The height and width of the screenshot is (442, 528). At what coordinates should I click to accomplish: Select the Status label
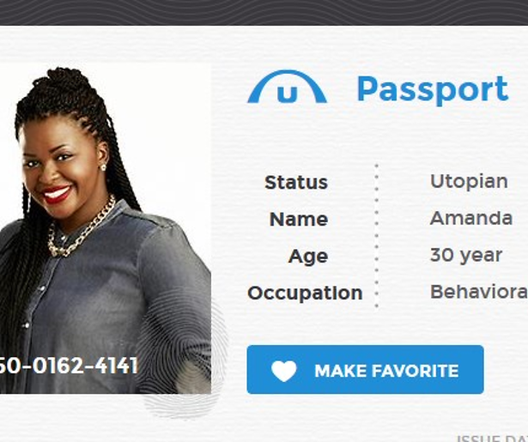click(x=296, y=183)
